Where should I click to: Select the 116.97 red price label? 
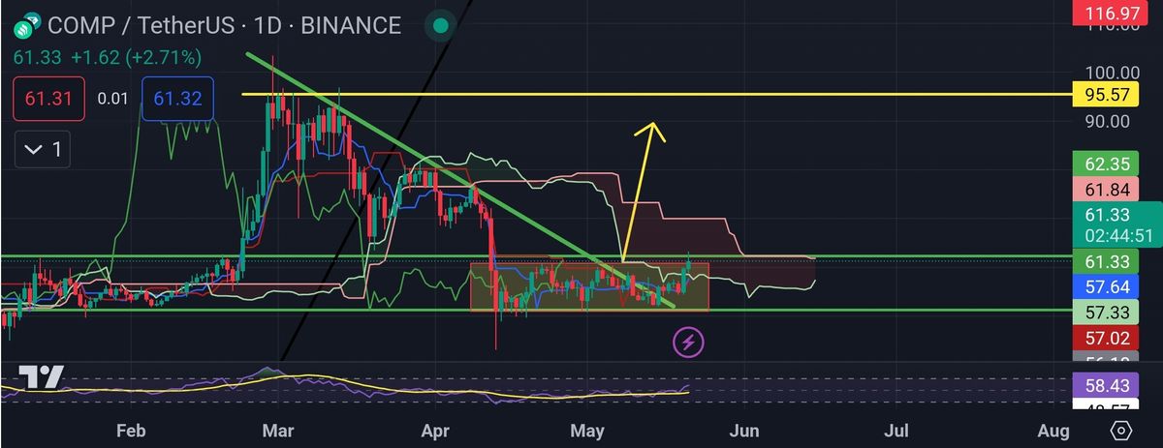(x=1110, y=12)
